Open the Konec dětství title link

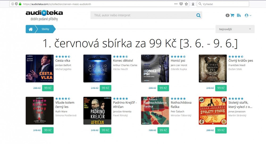(x=123, y=61)
